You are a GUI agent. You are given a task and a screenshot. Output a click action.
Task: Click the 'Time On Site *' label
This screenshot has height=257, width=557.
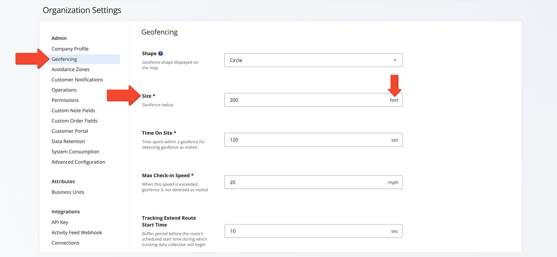(x=159, y=133)
